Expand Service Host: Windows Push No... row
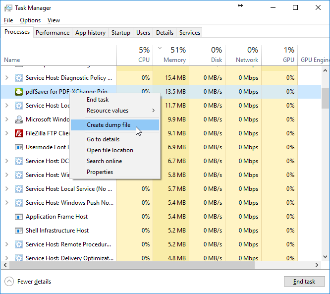This screenshot has width=330, height=294. 7,203
